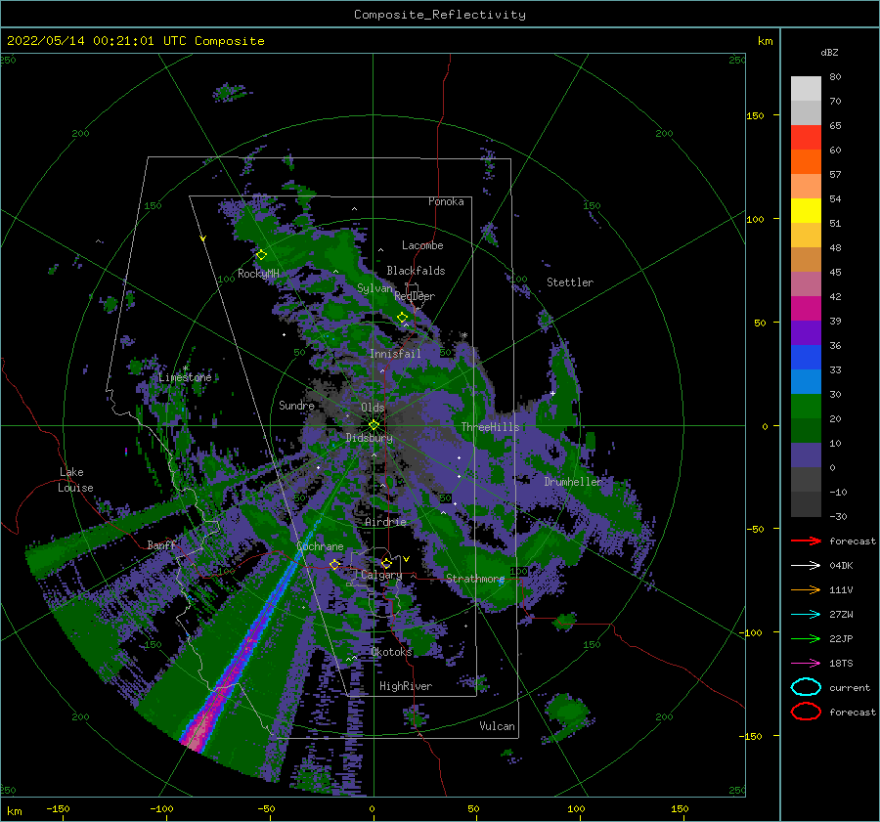The width and height of the screenshot is (880, 822).
Task: Click the Cochrane map label
Action: pos(320,546)
